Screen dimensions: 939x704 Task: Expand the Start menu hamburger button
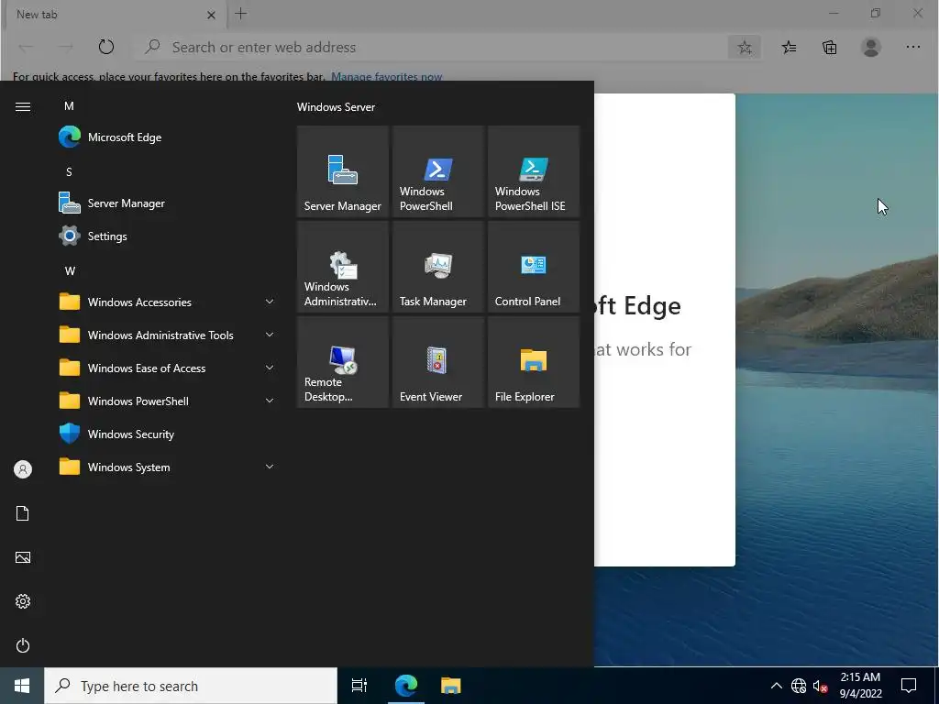(23, 106)
